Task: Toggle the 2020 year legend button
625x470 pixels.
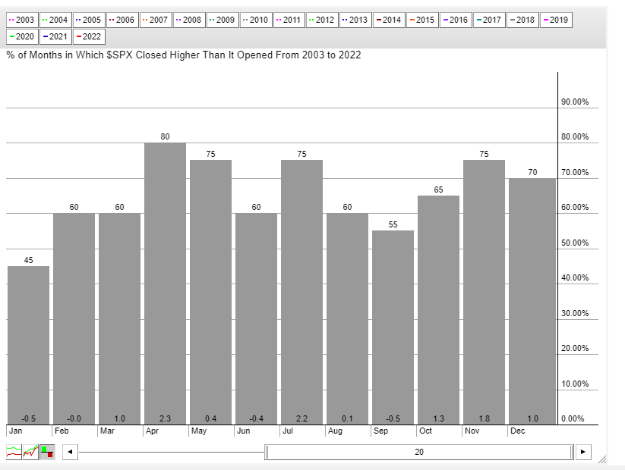Action: [22, 36]
